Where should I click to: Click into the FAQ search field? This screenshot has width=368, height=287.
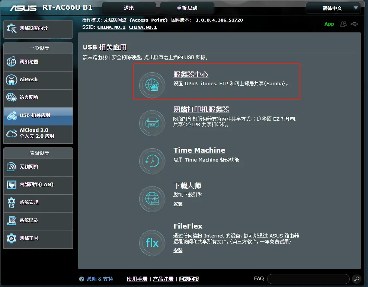click(x=308, y=279)
